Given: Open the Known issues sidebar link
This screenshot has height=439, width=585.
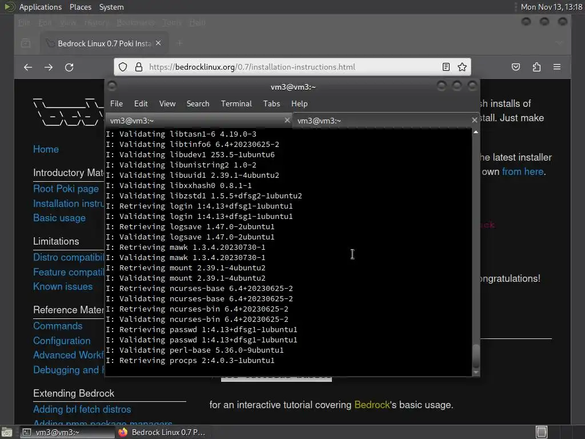Looking at the screenshot, I should tap(63, 286).
